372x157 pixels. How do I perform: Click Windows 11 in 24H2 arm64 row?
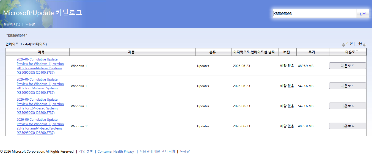[x=80, y=66]
